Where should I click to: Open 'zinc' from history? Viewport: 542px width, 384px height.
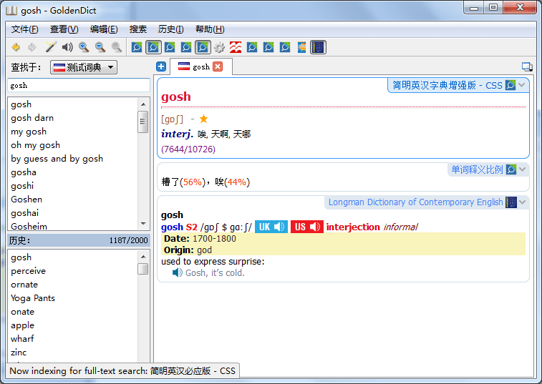pos(72,353)
